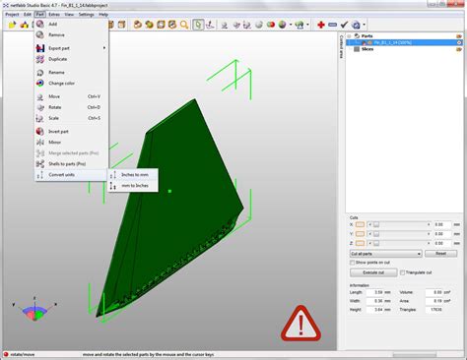Click the Reset button
This screenshot has height=360, width=467.
pyautogui.click(x=440, y=254)
